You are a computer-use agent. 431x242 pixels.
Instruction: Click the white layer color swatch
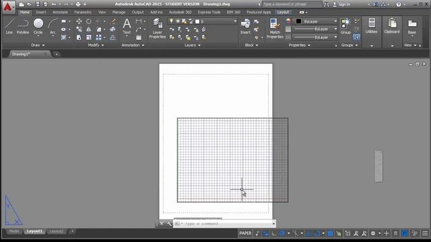coord(197,21)
